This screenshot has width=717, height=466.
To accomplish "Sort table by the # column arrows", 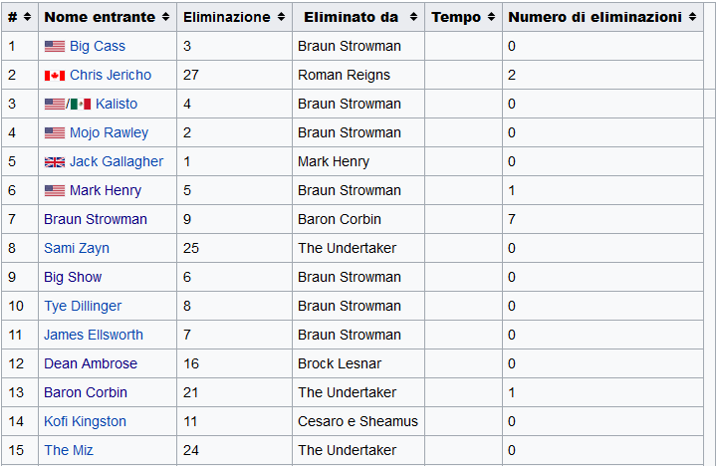I will (x=28, y=17).
